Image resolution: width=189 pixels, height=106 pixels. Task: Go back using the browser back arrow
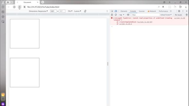(x=9, y=7)
